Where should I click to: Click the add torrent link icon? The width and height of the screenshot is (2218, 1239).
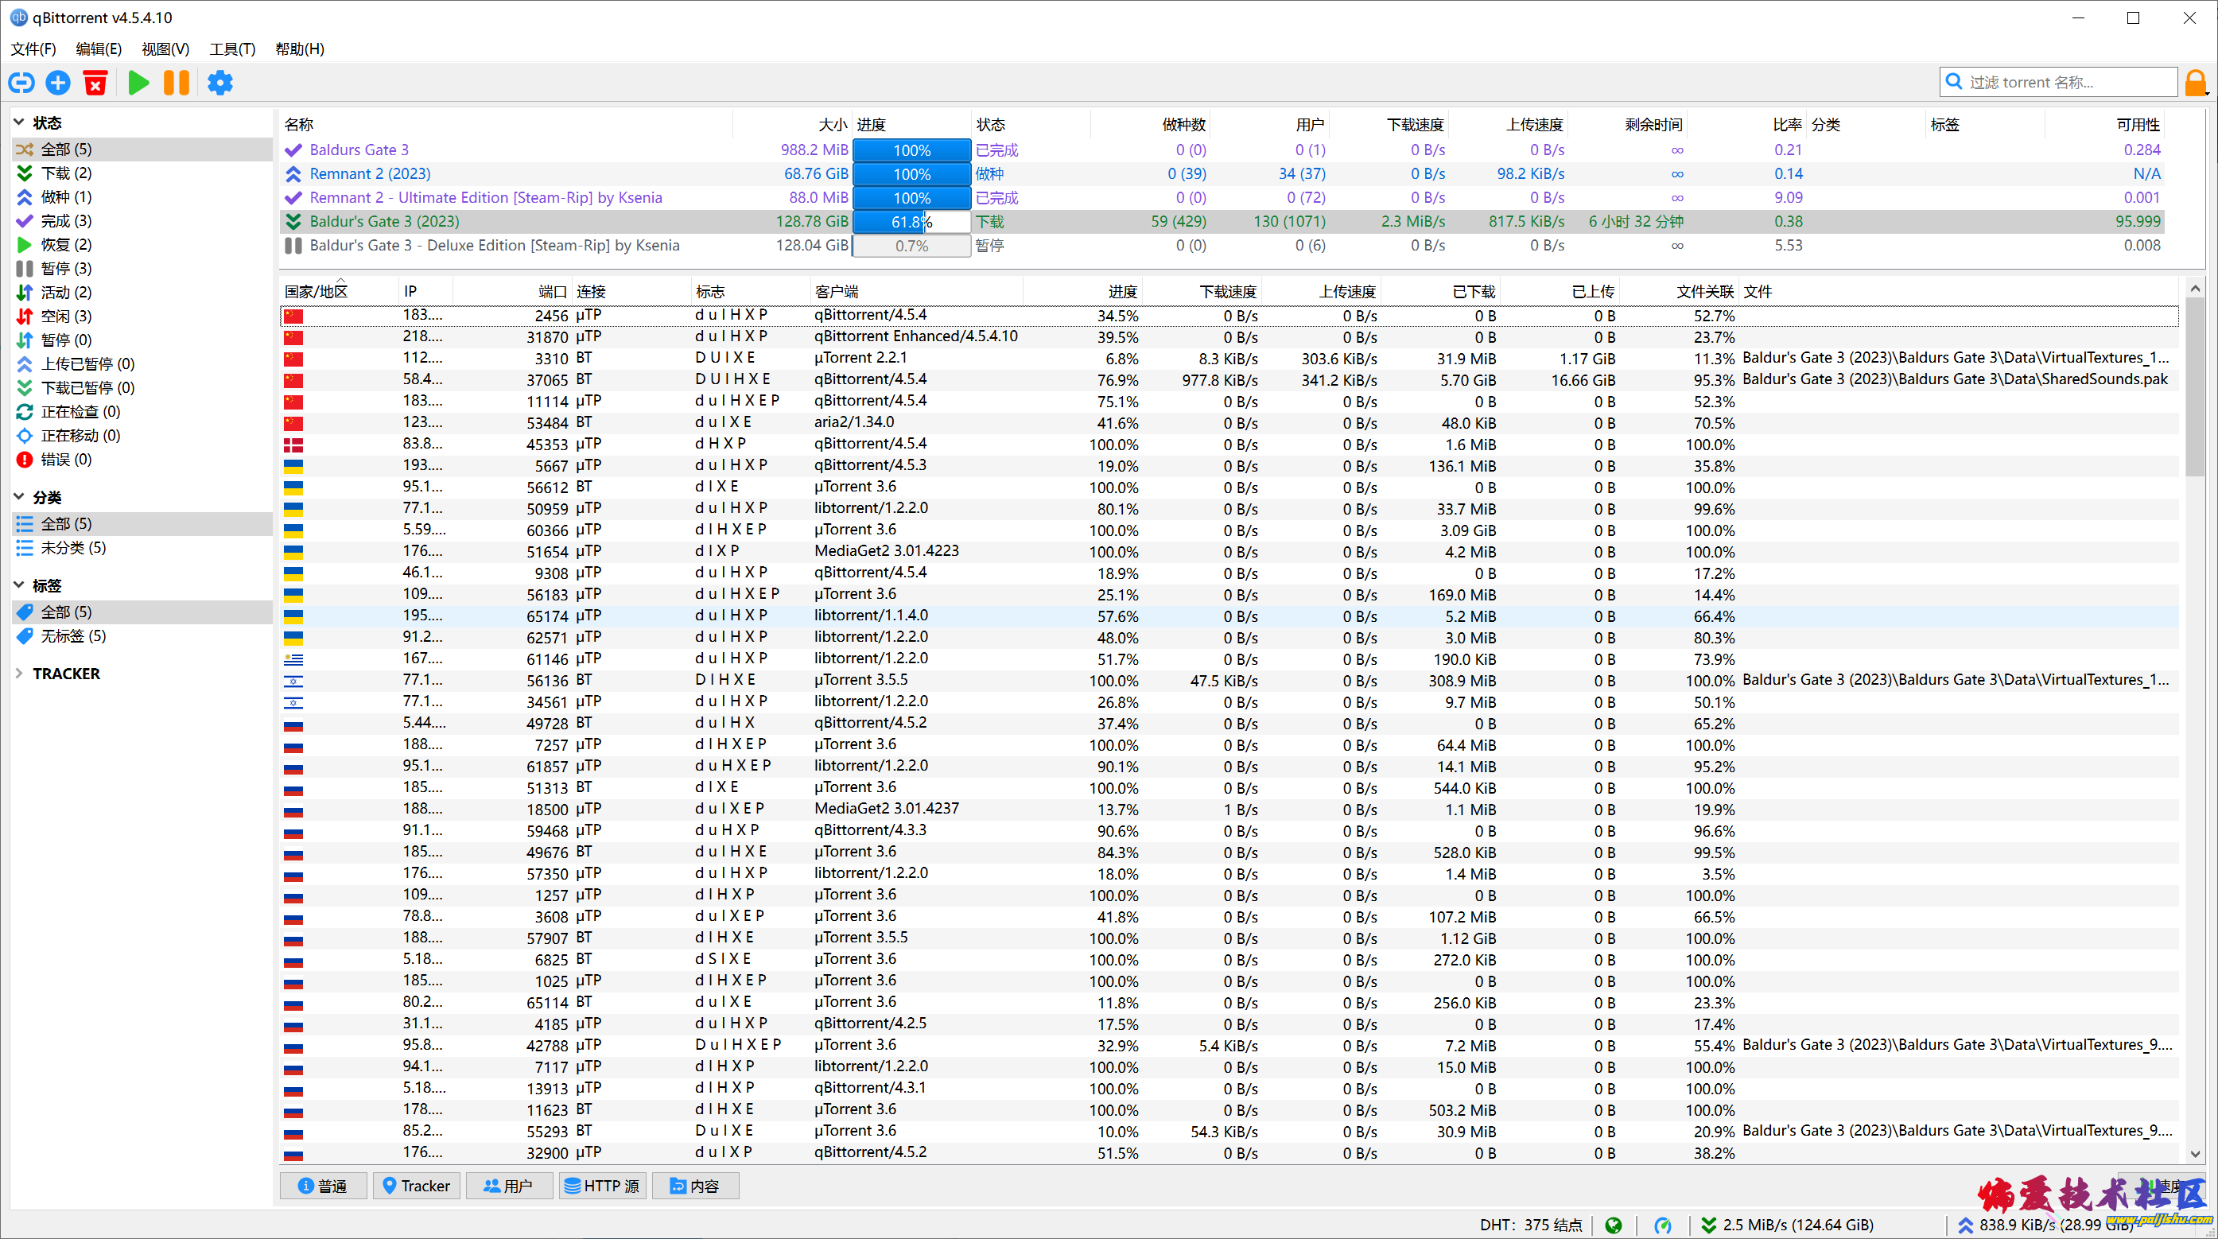(x=21, y=83)
